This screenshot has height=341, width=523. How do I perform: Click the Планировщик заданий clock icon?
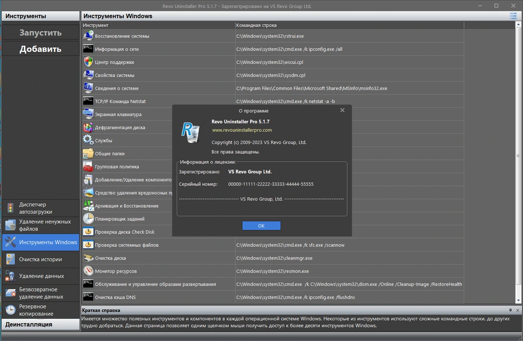(88, 219)
